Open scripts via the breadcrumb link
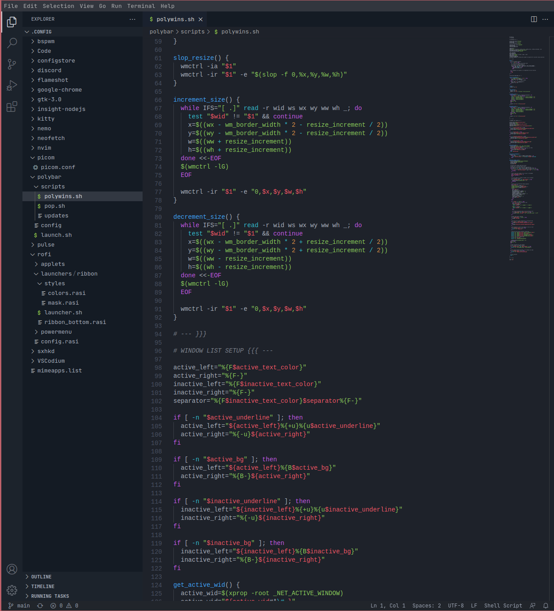This screenshot has height=611, width=554. (192, 31)
